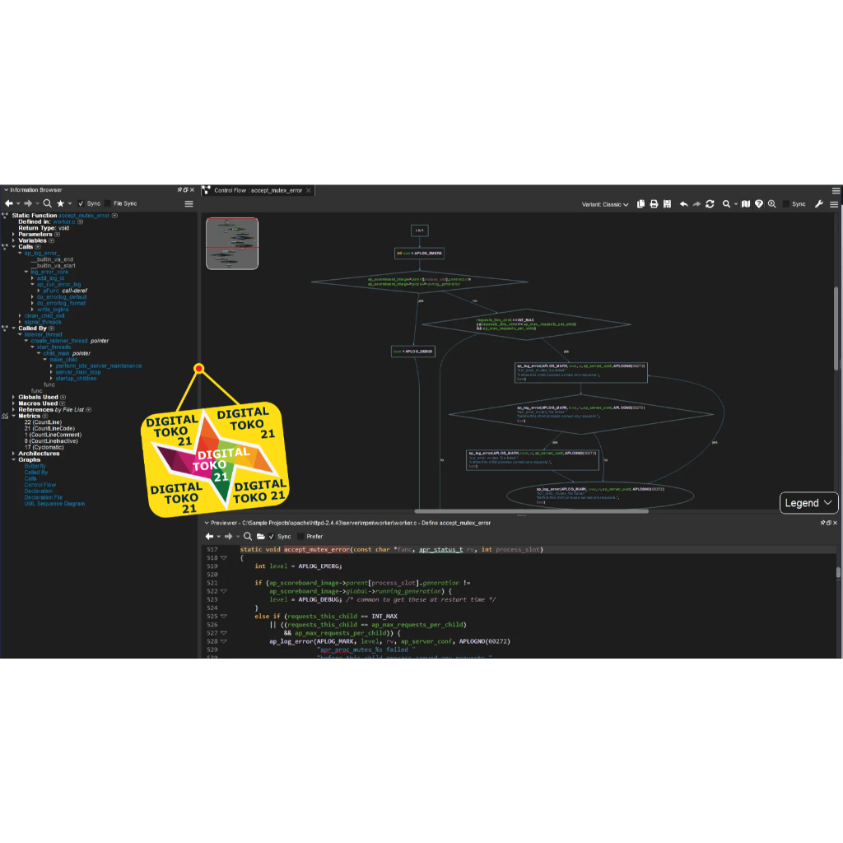The width and height of the screenshot is (843, 843).
Task: Expand the Parameters section
Action: [x=13, y=235]
